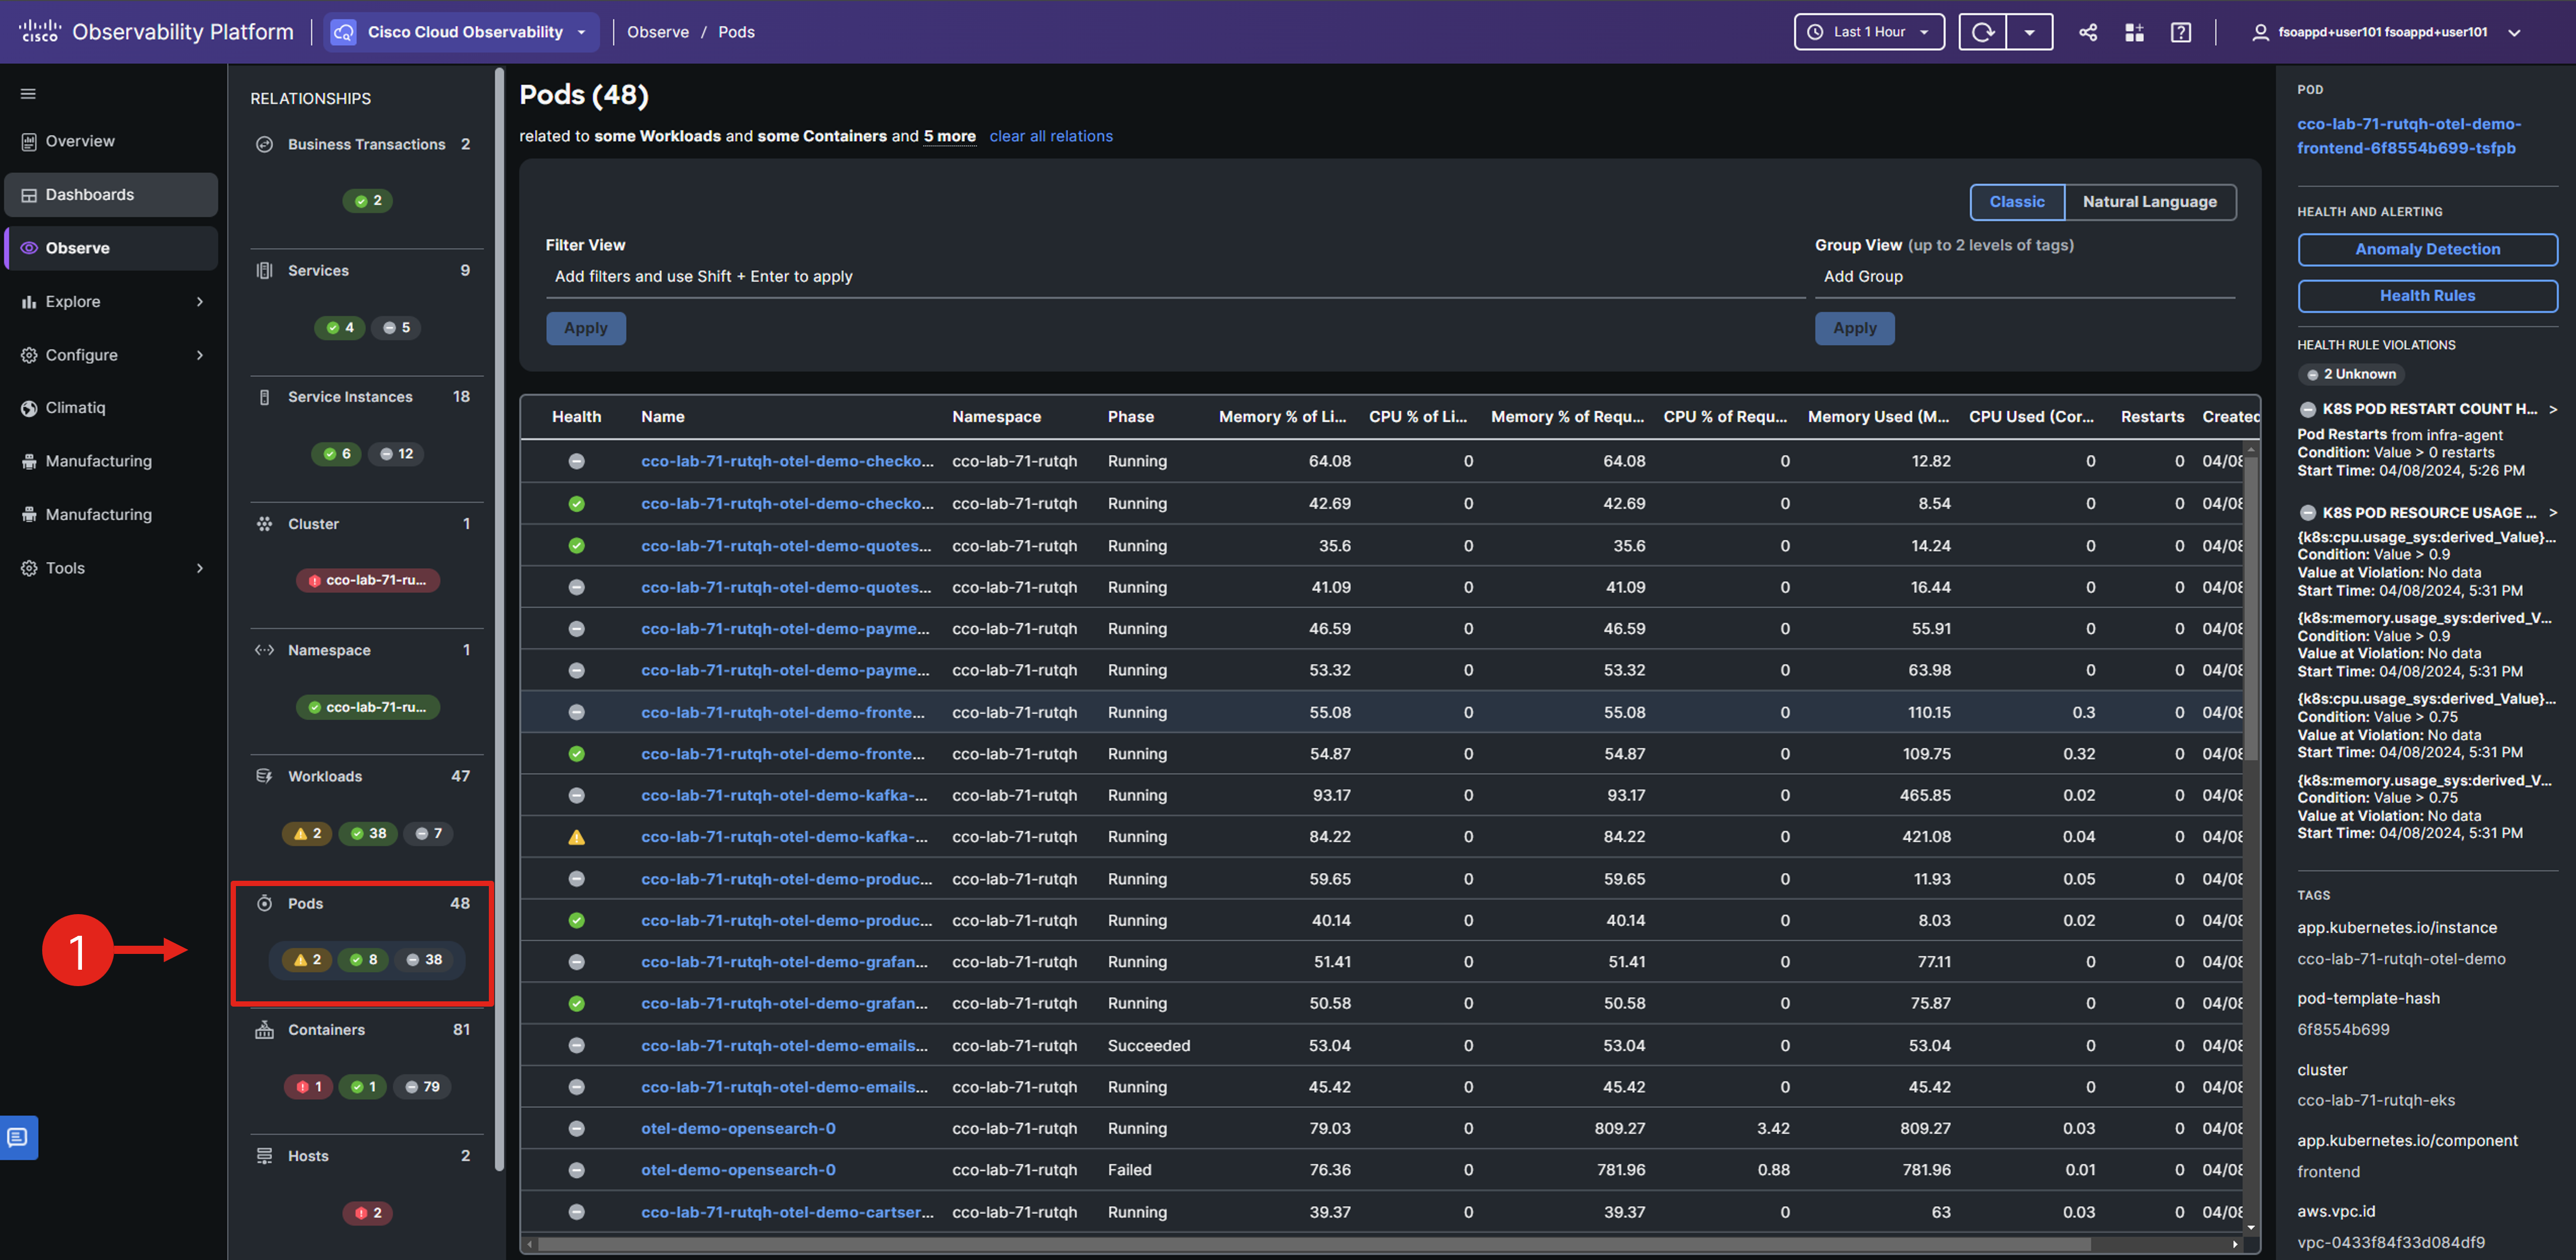Click the refresh icon button
This screenshot has height=1260, width=2576.
[x=1982, y=32]
